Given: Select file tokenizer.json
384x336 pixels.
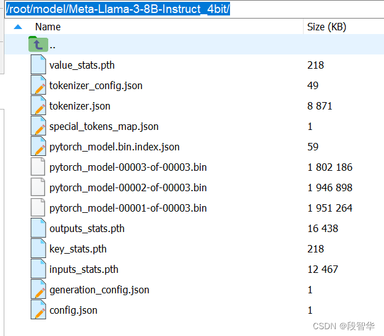Looking at the screenshot, I should [80, 106].
